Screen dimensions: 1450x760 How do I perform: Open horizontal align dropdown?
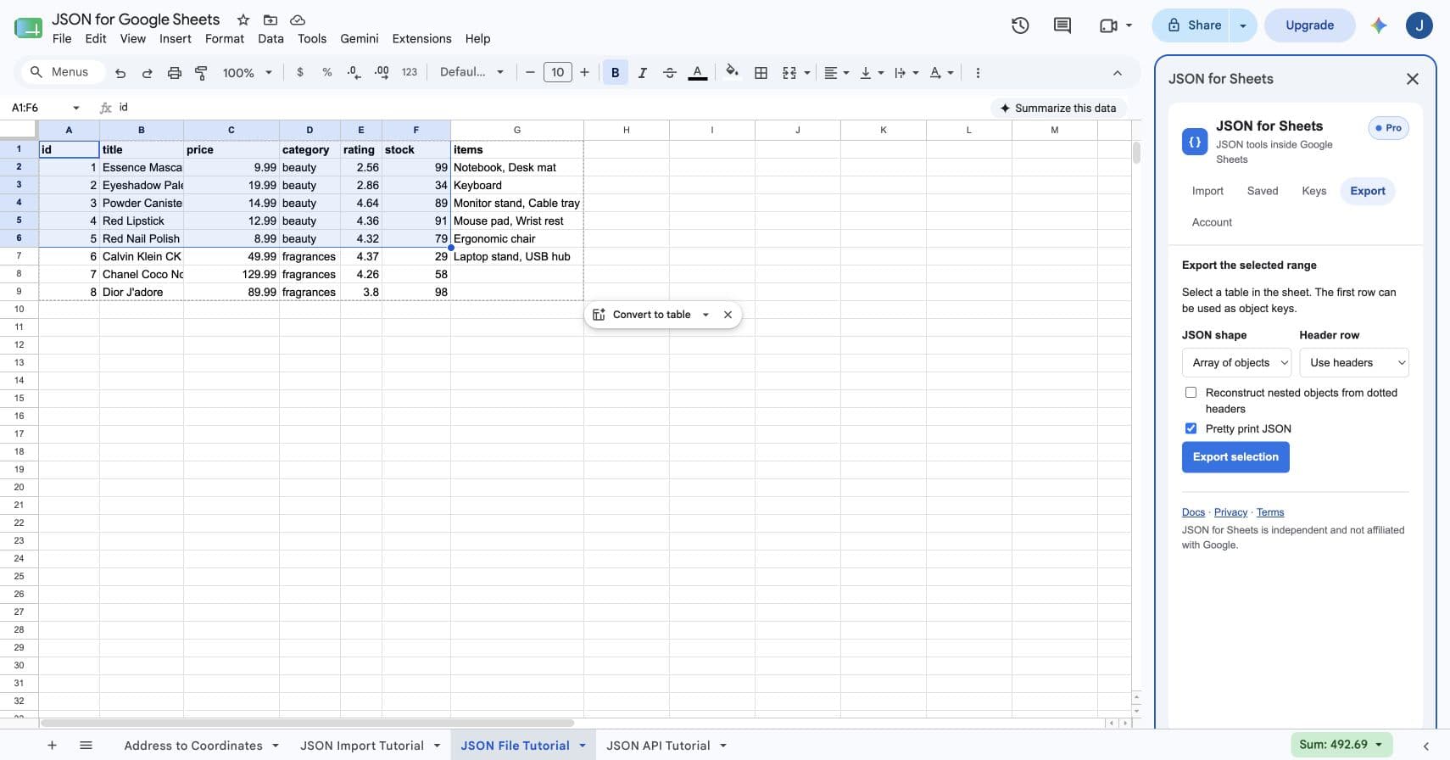(x=837, y=73)
